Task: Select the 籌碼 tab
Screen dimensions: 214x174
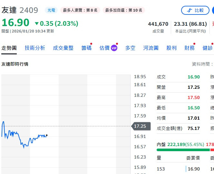Action: 86,48
